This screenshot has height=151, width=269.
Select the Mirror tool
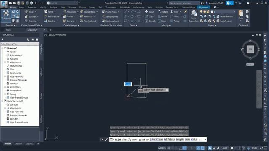pos(163,16)
